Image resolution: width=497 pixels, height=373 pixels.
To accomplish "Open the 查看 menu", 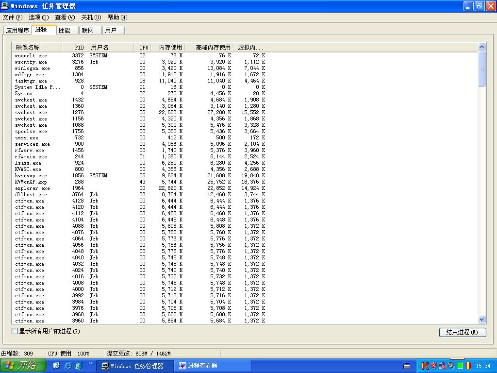I will (65, 17).
